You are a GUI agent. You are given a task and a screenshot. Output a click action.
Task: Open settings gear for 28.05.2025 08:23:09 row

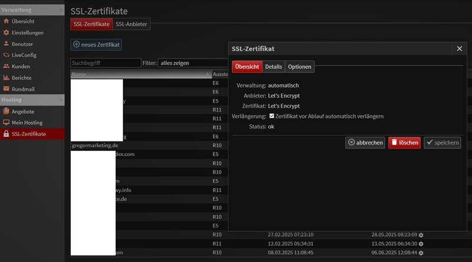click(x=421, y=235)
